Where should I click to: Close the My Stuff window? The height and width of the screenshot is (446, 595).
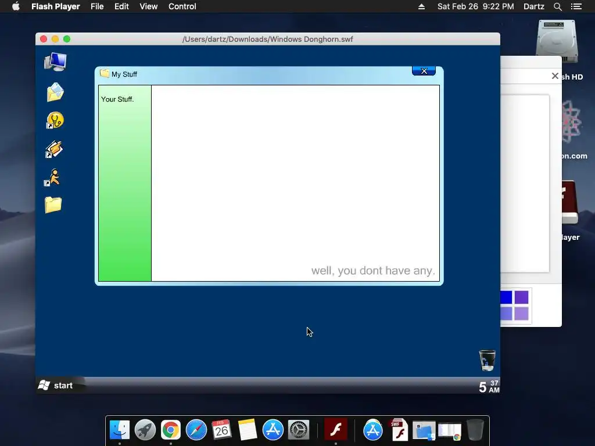pos(424,71)
